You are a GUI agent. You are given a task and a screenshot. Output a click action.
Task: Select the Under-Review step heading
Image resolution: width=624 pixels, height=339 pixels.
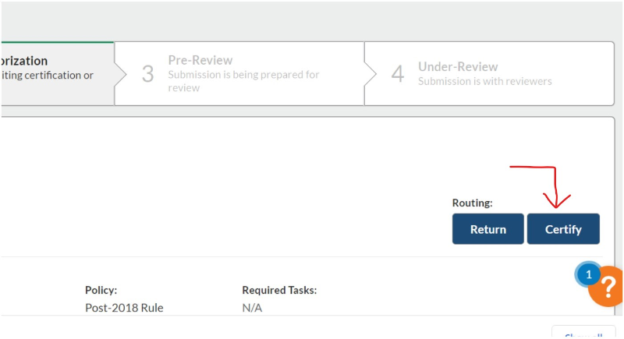pos(458,66)
